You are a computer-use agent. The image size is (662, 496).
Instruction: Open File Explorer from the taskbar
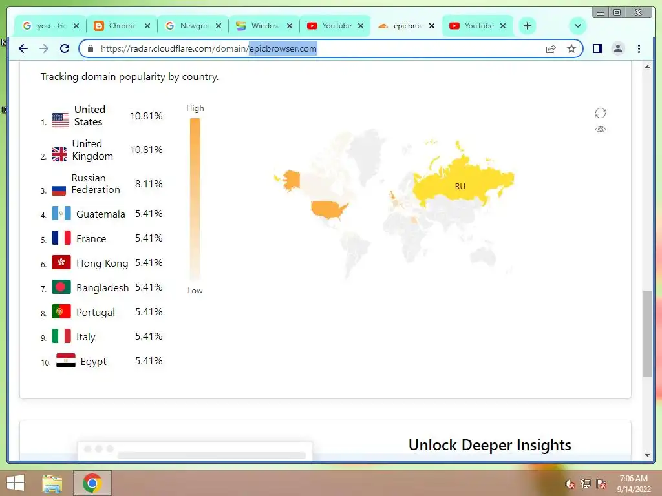pyautogui.click(x=52, y=483)
